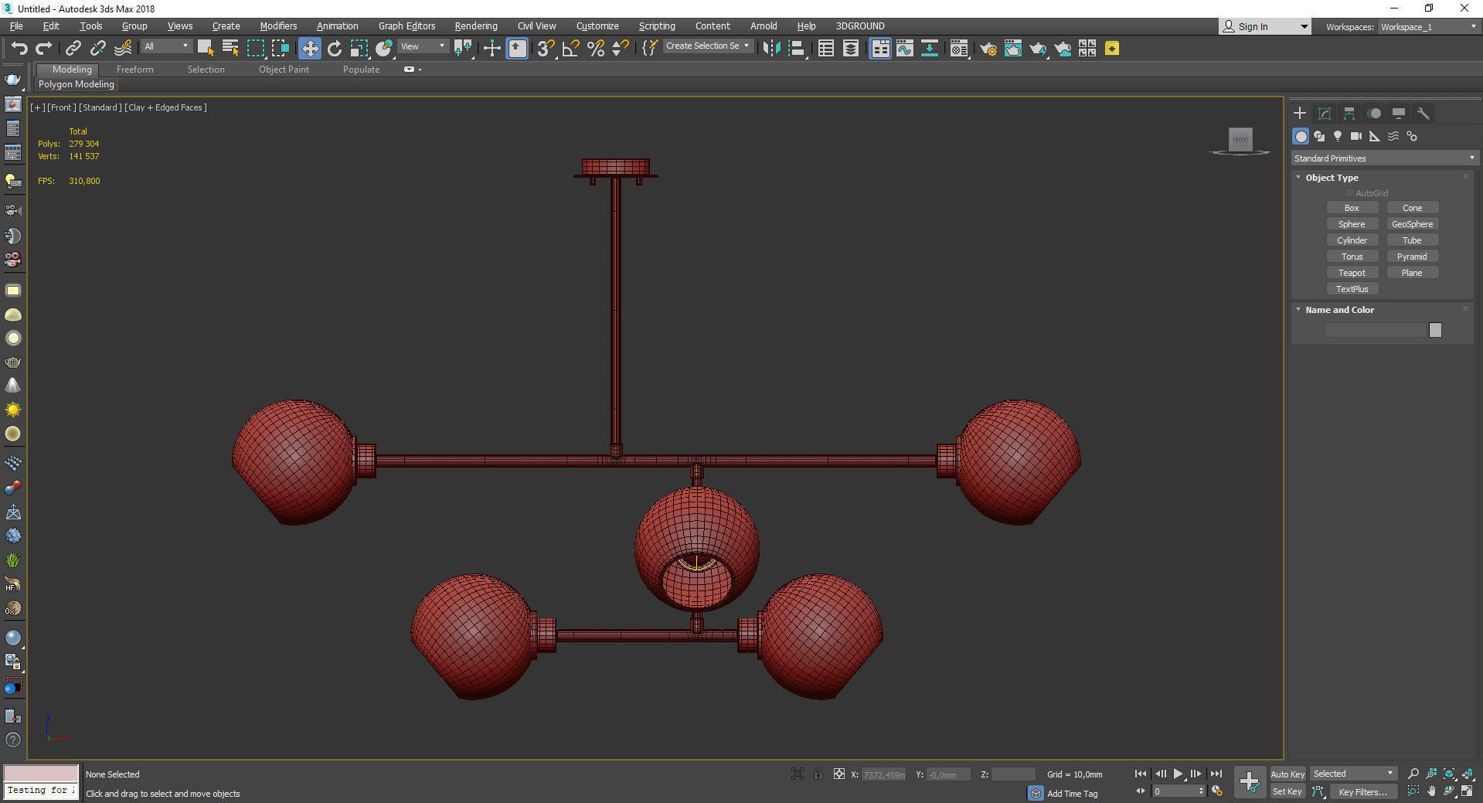Click the Front ViewCube face
Screen dimensions: 1483x803
tap(1240, 139)
